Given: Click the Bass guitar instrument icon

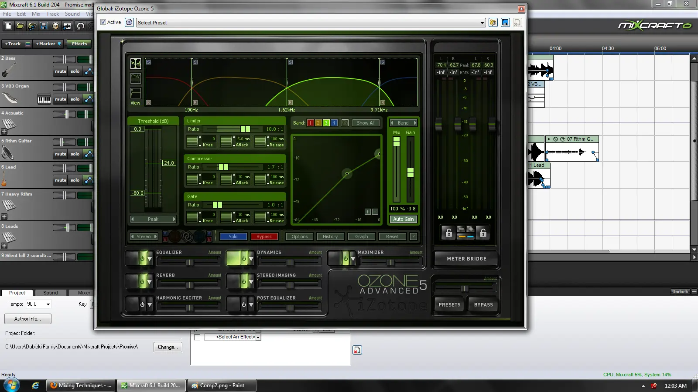Looking at the screenshot, I should click(9, 70).
